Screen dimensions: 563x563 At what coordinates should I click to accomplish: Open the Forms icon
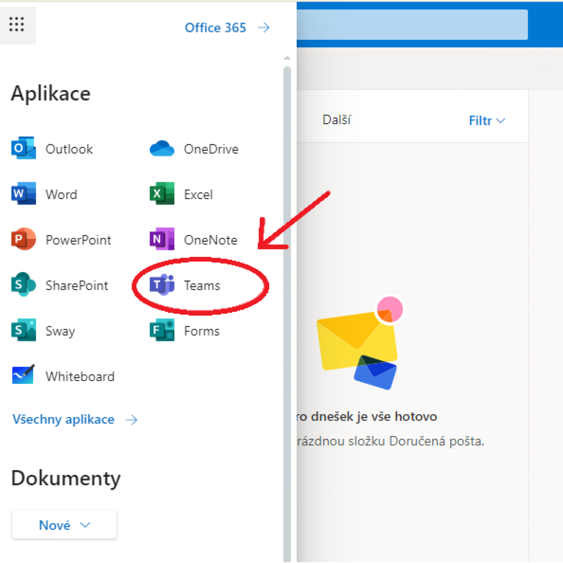coord(162,330)
